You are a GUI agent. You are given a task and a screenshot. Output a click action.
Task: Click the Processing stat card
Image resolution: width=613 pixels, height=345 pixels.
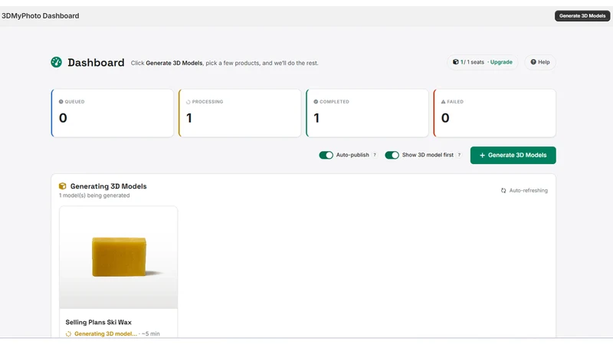coord(240,113)
